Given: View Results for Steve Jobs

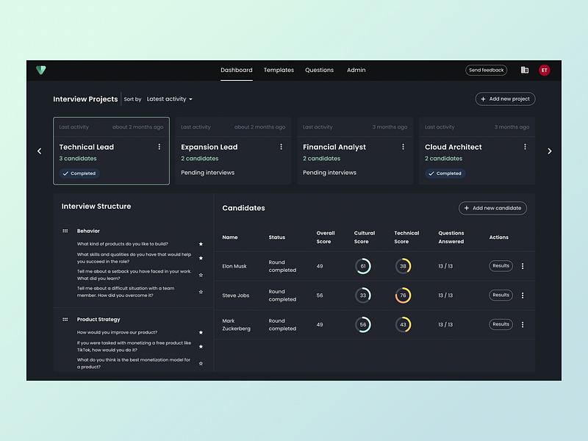Looking at the screenshot, I should [501, 295].
